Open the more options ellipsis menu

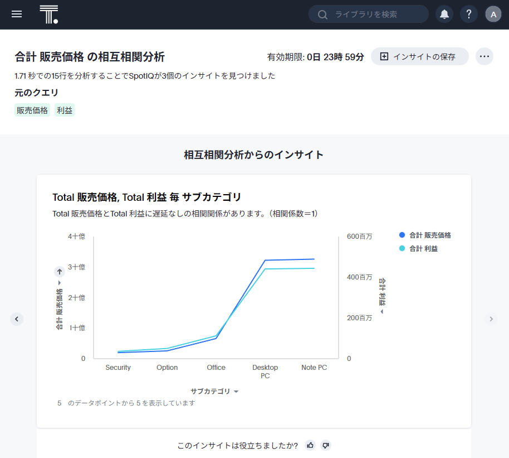coord(484,56)
